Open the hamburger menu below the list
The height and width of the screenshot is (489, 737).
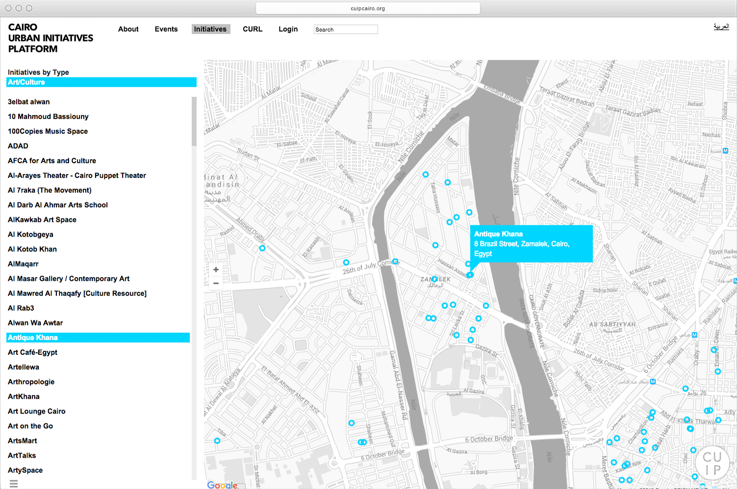click(x=14, y=484)
